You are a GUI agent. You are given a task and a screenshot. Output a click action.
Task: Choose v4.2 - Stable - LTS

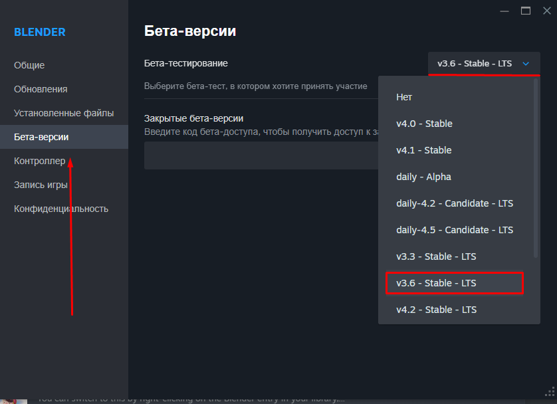436,310
